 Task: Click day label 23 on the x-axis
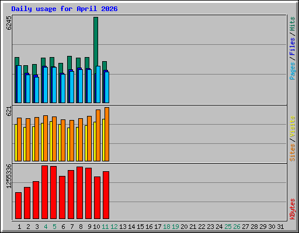pyautogui.click(x=210, y=227)
